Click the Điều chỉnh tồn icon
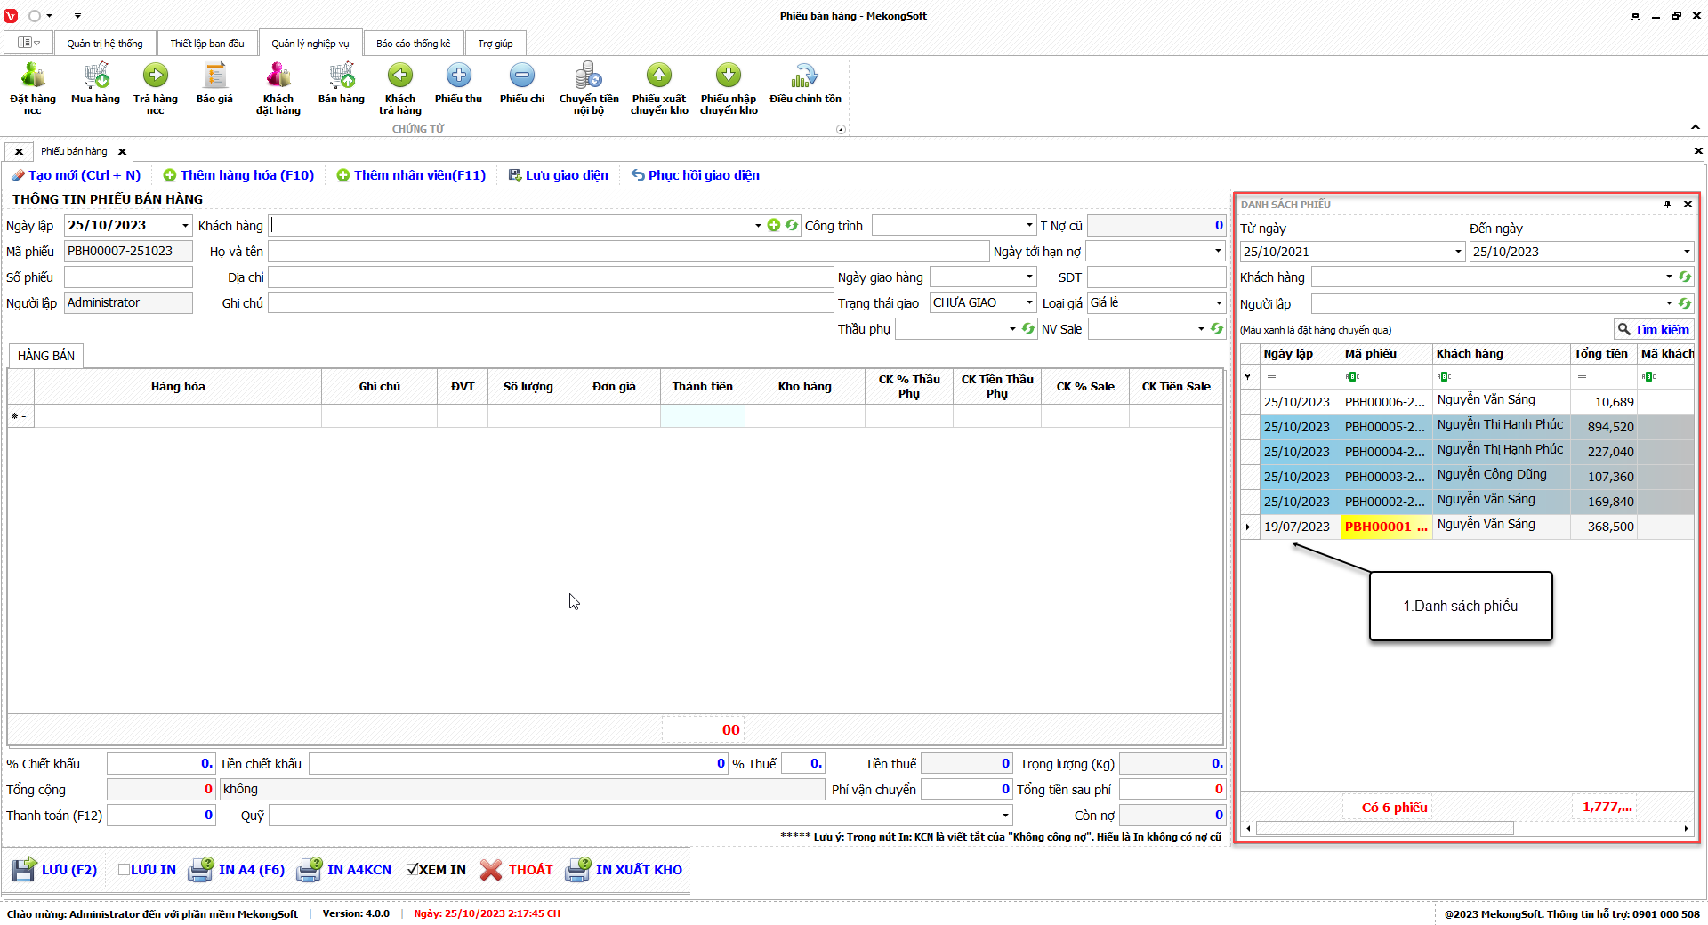 805,76
